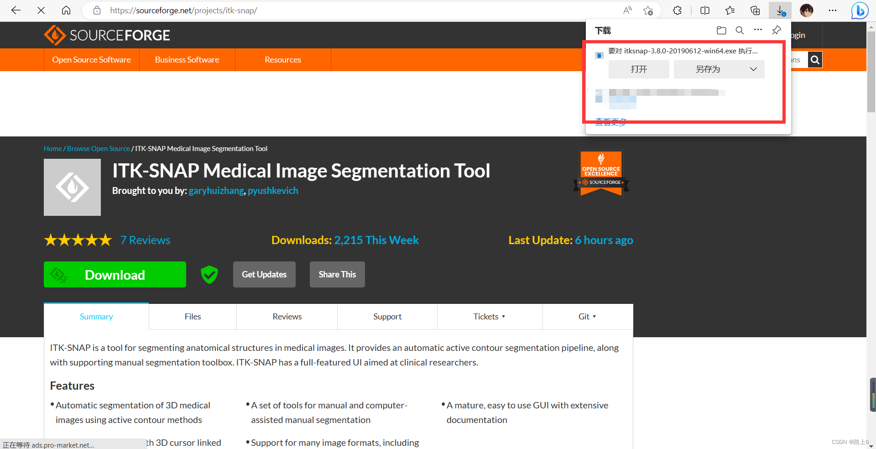Click the Read aloud icon in address bar

tap(628, 10)
